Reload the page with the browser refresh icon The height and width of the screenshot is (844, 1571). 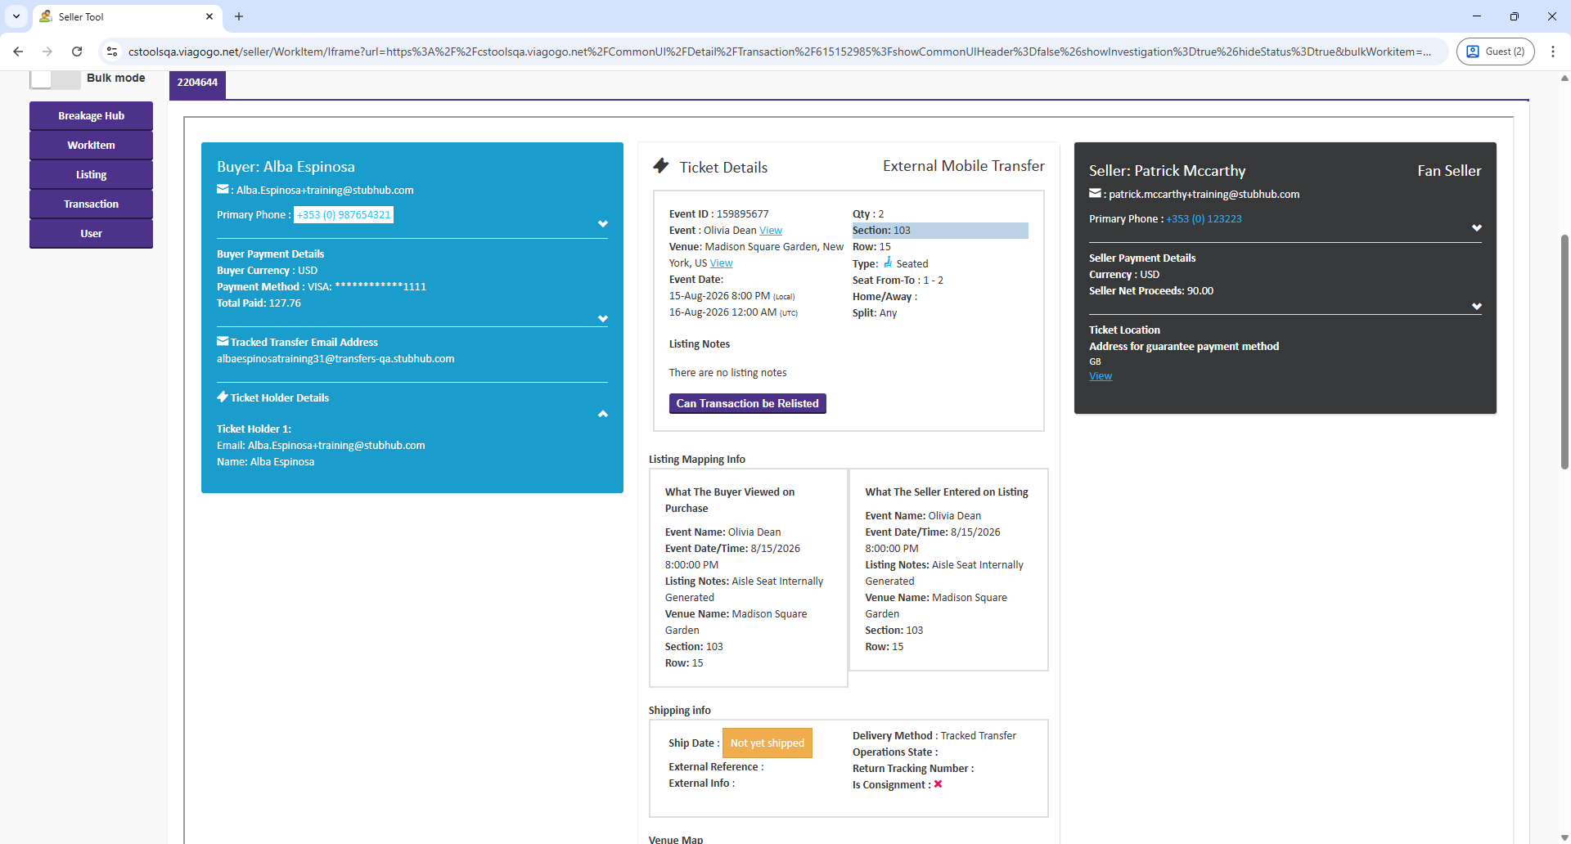pyautogui.click(x=77, y=52)
